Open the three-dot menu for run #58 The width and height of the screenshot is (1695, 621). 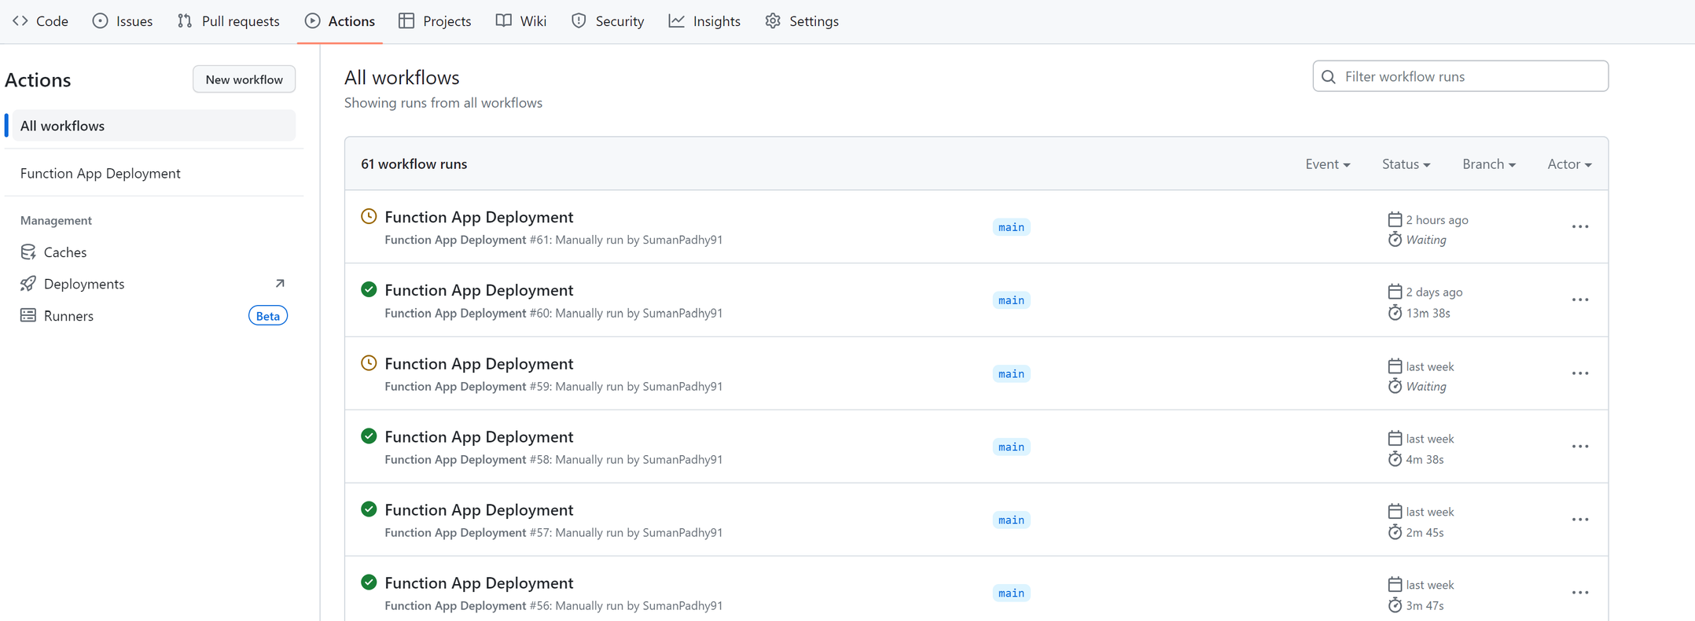tap(1579, 446)
